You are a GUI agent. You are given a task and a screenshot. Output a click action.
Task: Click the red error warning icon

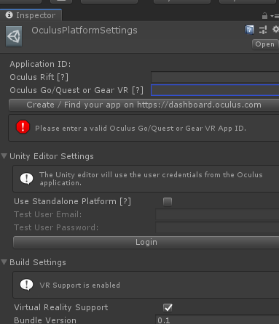click(23, 127)
